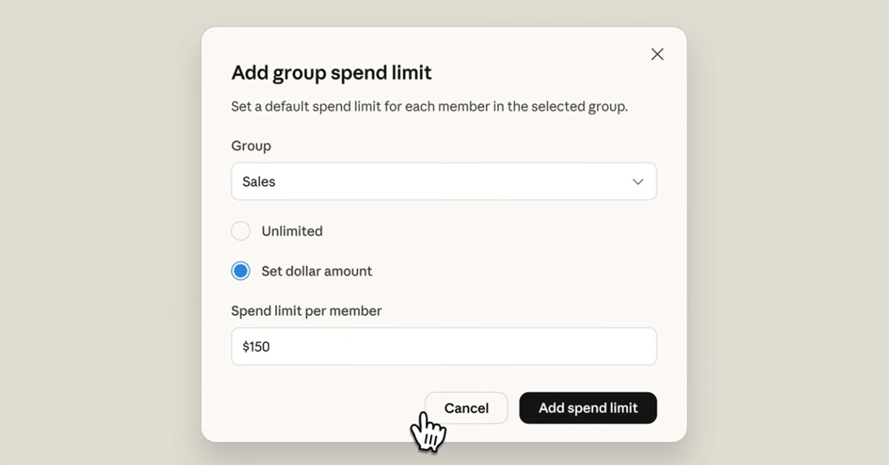The image size is (889, 465).
Task: Click the "Add group spend limit" heading
Action: click(x=331, y=73)
